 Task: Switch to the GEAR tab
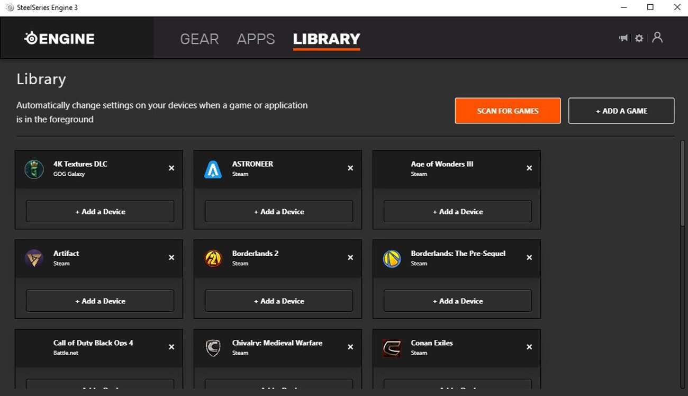point(199,39)
